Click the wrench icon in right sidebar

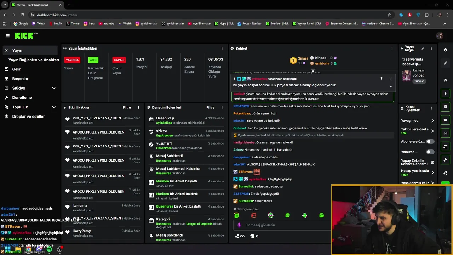[x=445, y=159]
